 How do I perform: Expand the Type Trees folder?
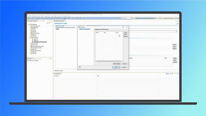(x=30, y=49)
